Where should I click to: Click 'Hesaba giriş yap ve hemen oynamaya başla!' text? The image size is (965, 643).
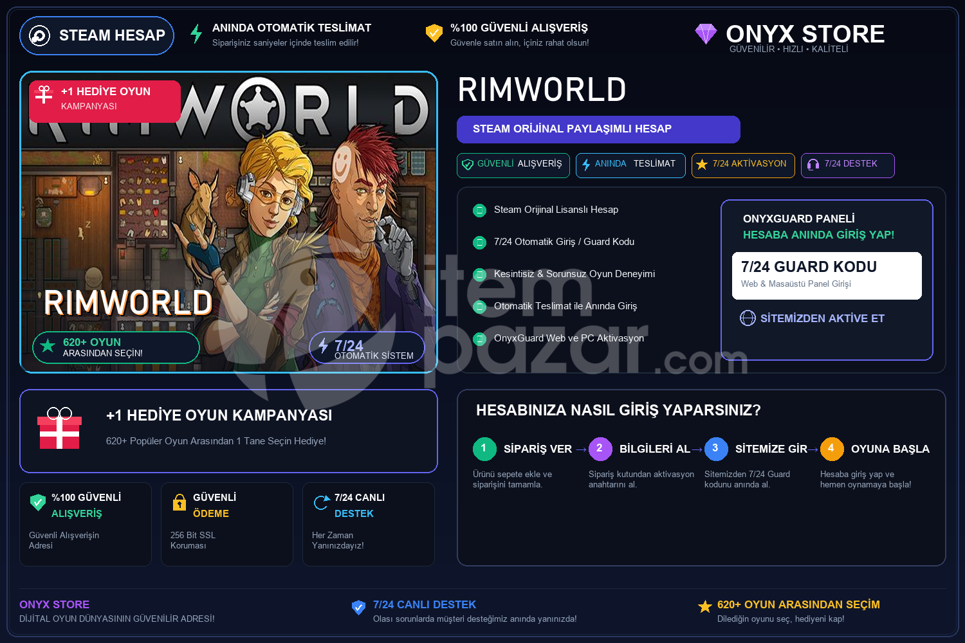click(866, 479)
